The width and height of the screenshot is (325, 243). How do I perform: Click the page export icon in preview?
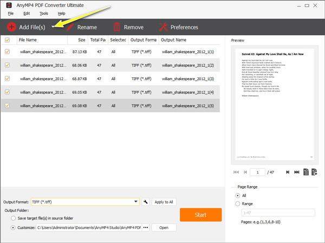pyautogui.click(x=314, y=172)
